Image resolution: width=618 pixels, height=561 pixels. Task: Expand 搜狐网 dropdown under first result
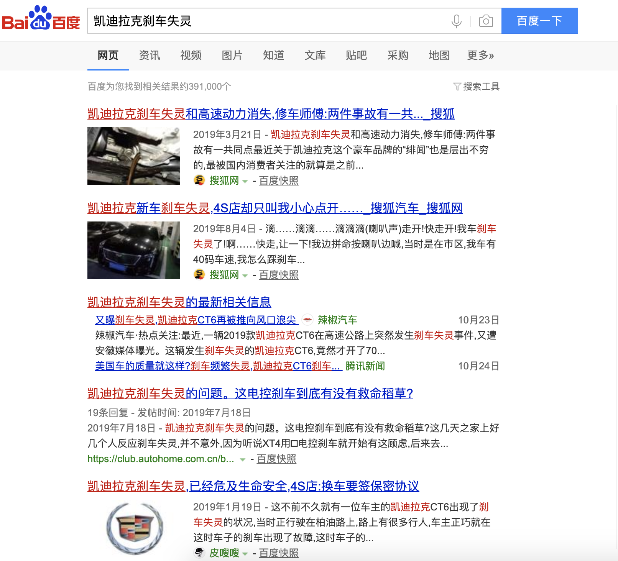click(x=245, y=181)
